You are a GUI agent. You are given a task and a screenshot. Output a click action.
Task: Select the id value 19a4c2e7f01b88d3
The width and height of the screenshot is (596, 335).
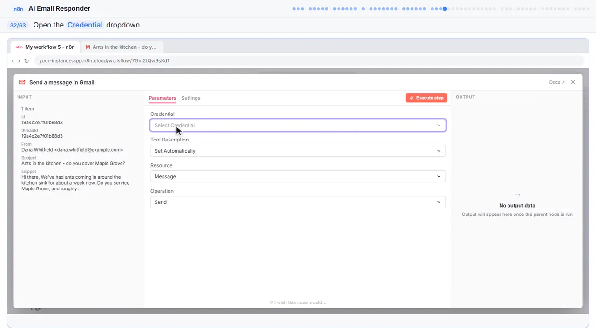[x=42, y=123]
